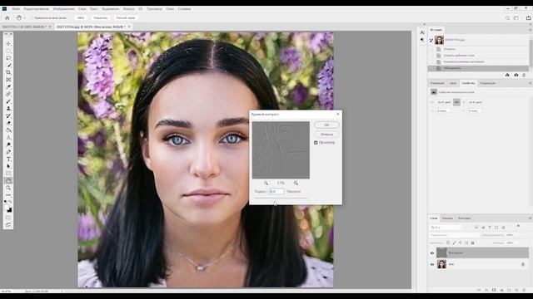The height and width of the screenshot is (299, 533).
Task: Select the Horizontal Type tool
Action: [8, 159]
